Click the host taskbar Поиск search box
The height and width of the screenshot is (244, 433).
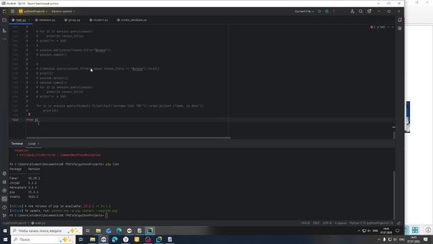pos(43,239)
